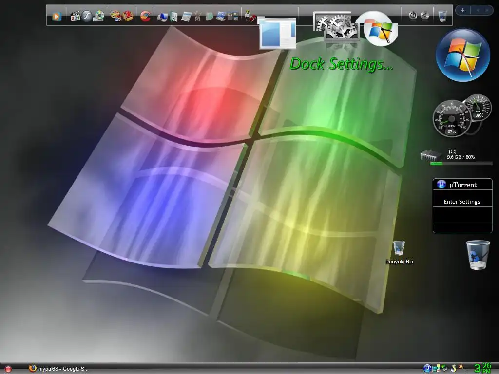Screen dimensions: 499x374
Task: Open the red stamp dock icon
Action: pos(128,16)
